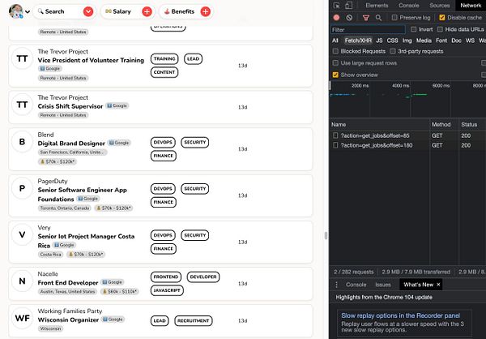This screenshot has width=486, height=339.
Task: Expand the red Search dropdown chevron
Action: pos(88,12)
